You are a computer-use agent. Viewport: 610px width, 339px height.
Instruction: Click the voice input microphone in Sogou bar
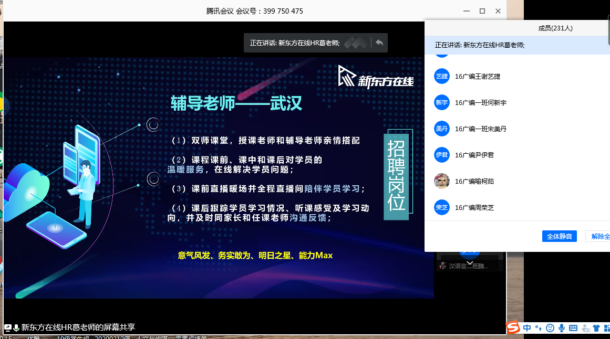[561, 328]
